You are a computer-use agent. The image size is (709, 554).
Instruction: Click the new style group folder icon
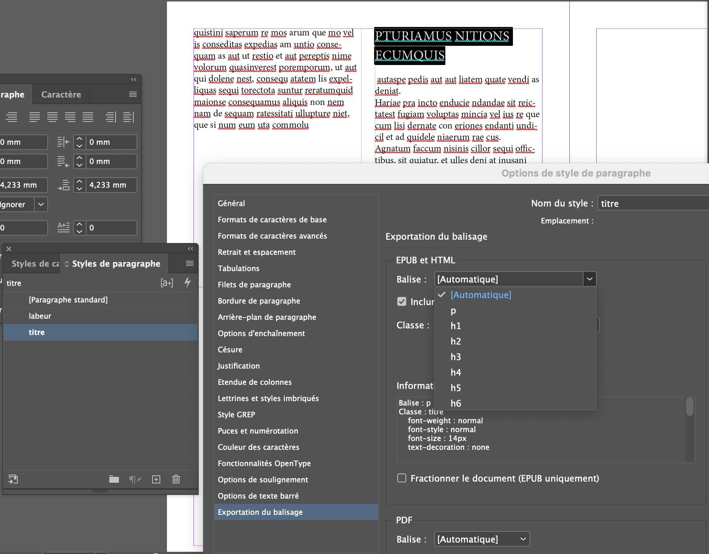pyautogui.click(x=114, y=479)
